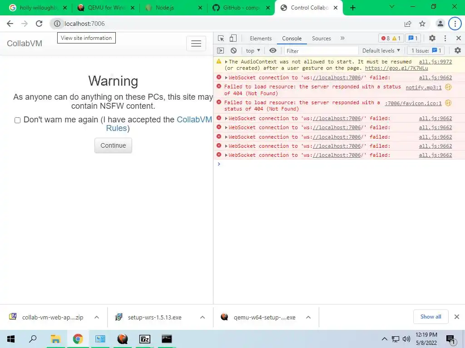Screen dimensions: 465x348
Task: Create a live expression with eye icon
Action: coord(273,51)
